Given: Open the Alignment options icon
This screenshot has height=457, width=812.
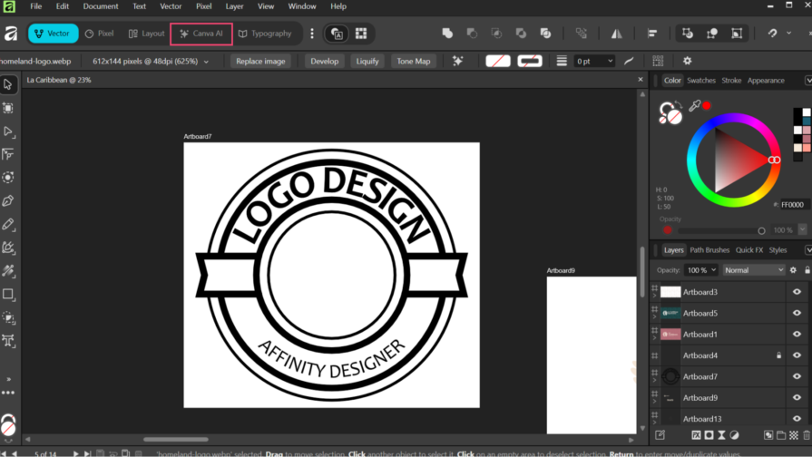Looking at the screenshot, I should tap(652, 34).
